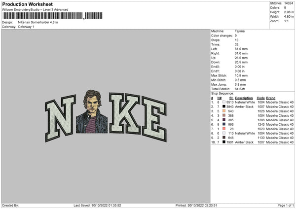296x209 pixels.
Task: Click the Stops value 10
Action: click(236, 40)
